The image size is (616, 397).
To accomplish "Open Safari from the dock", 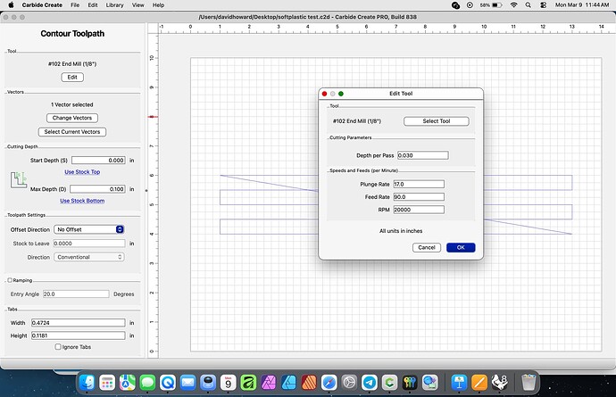I will click(x=329, y=382).
